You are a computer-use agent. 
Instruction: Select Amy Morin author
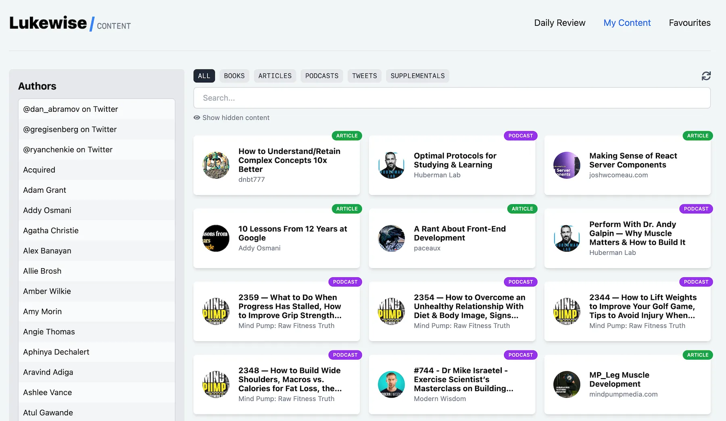(x=96, y=311)
